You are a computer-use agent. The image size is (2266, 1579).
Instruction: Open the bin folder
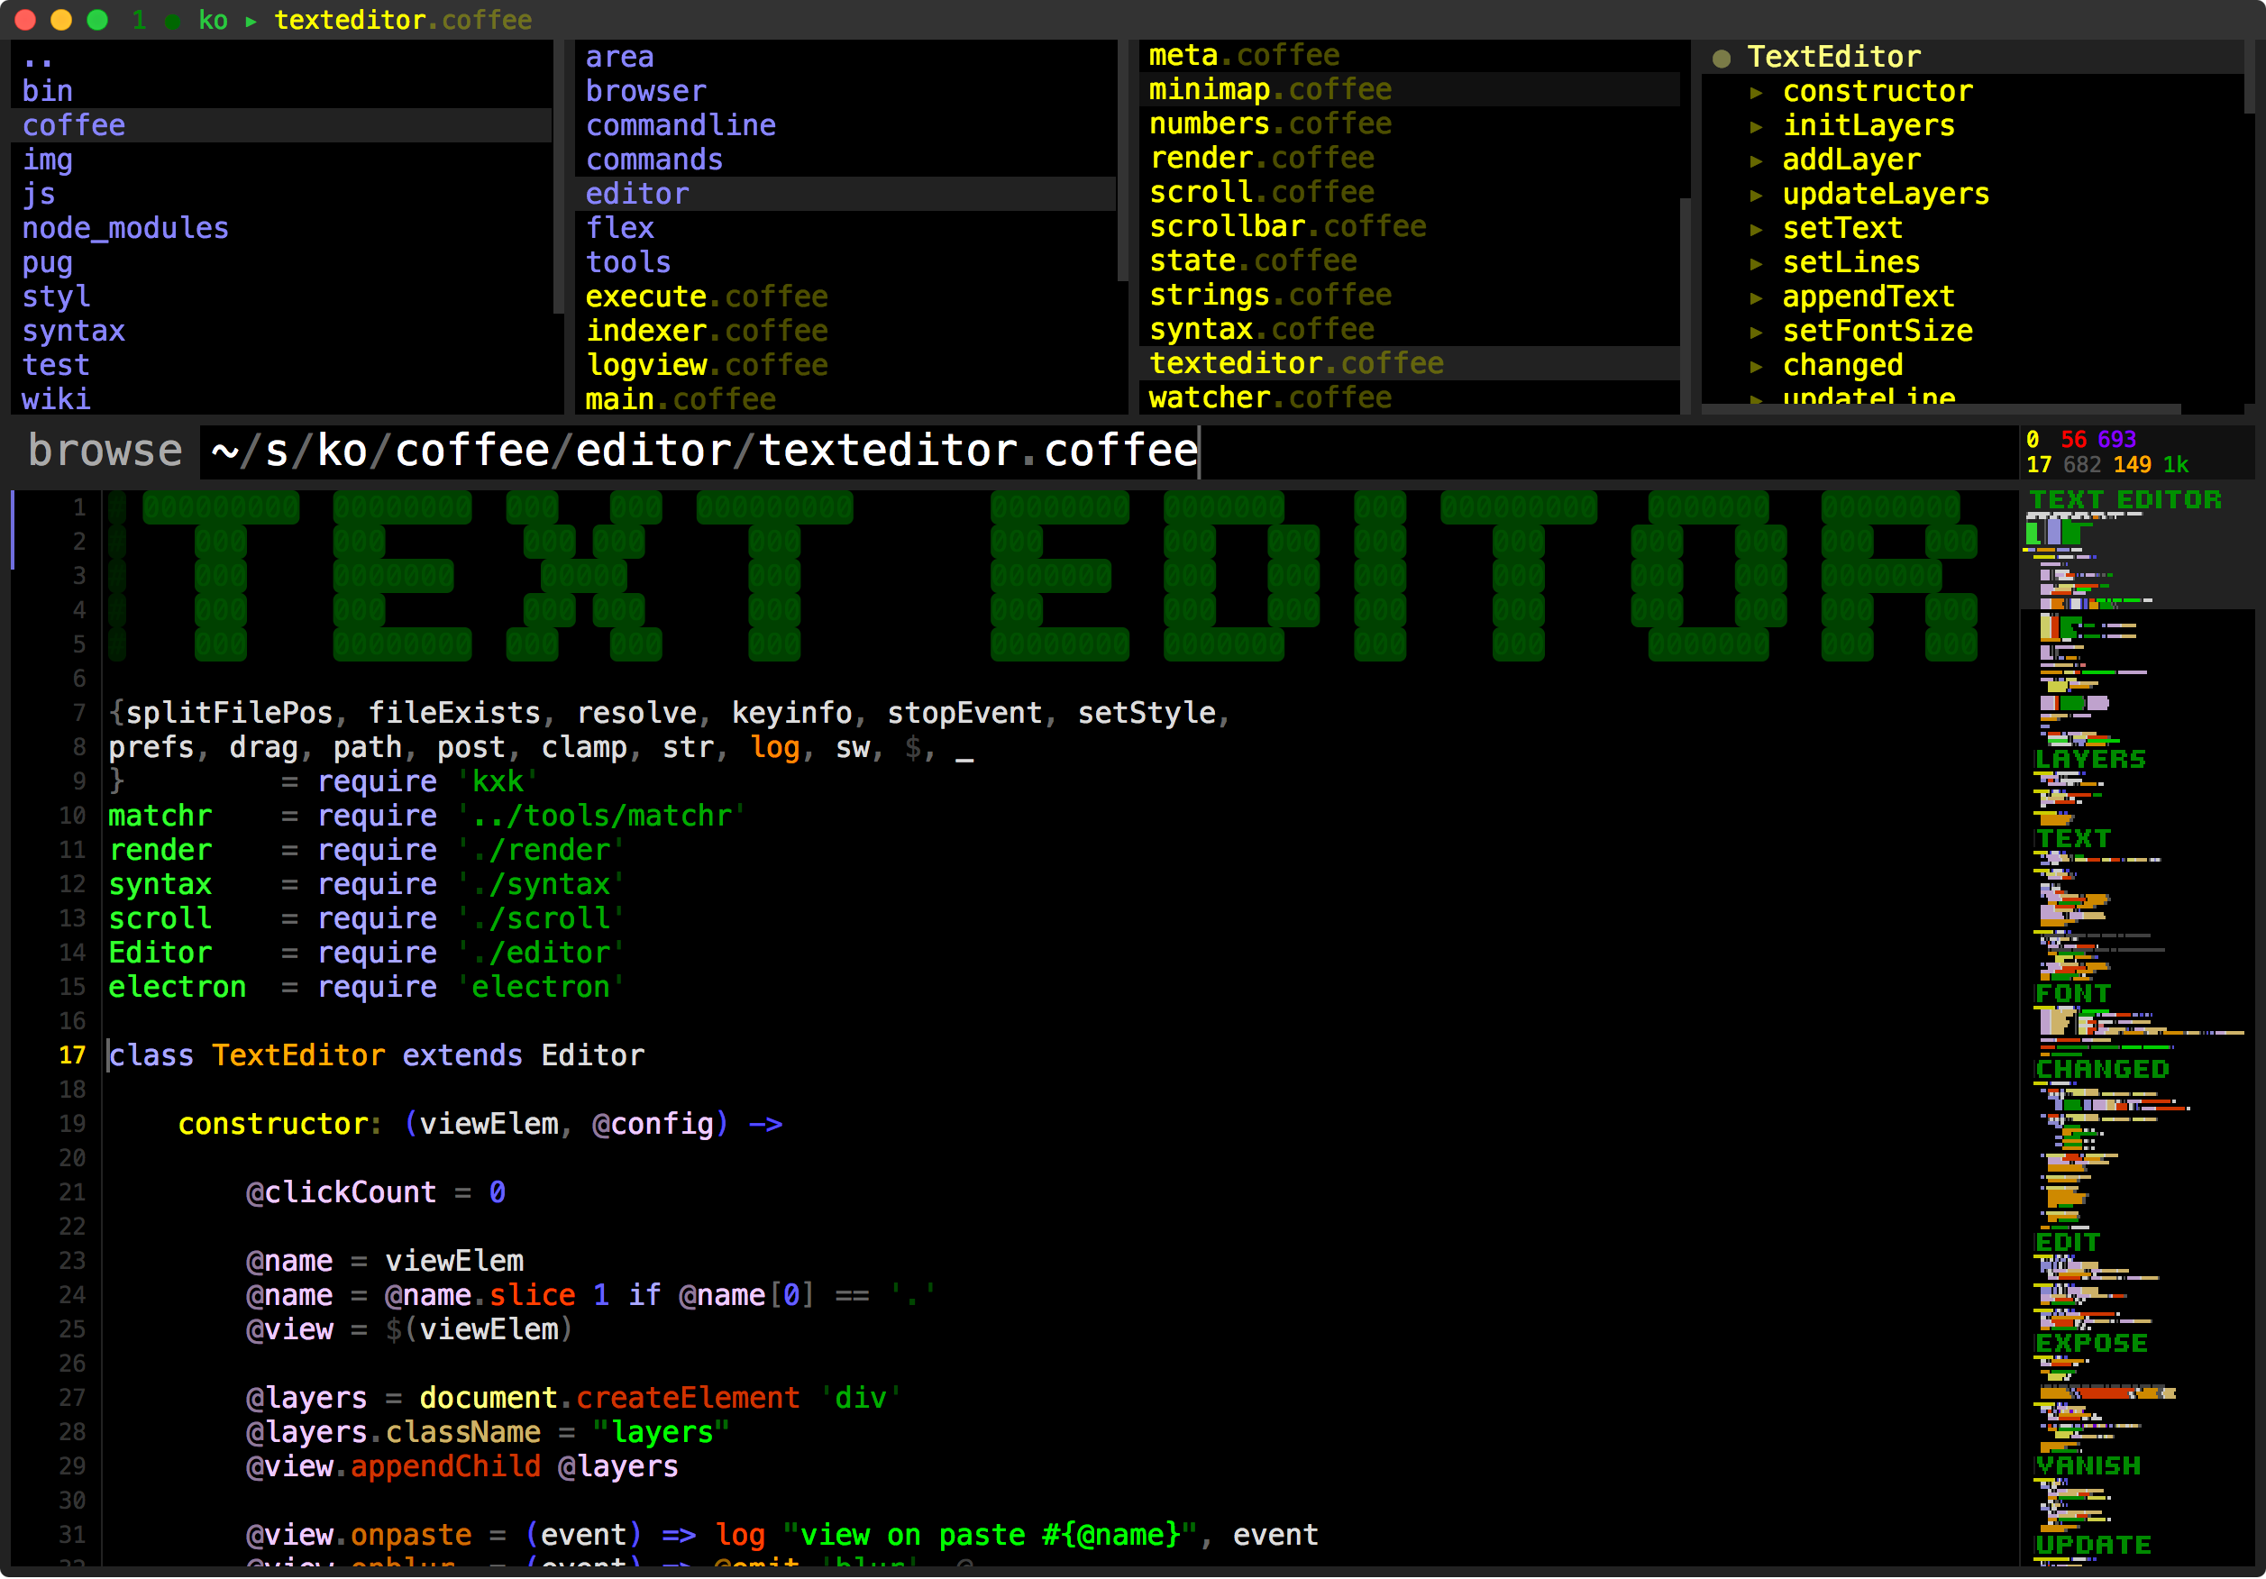[281, 91]
